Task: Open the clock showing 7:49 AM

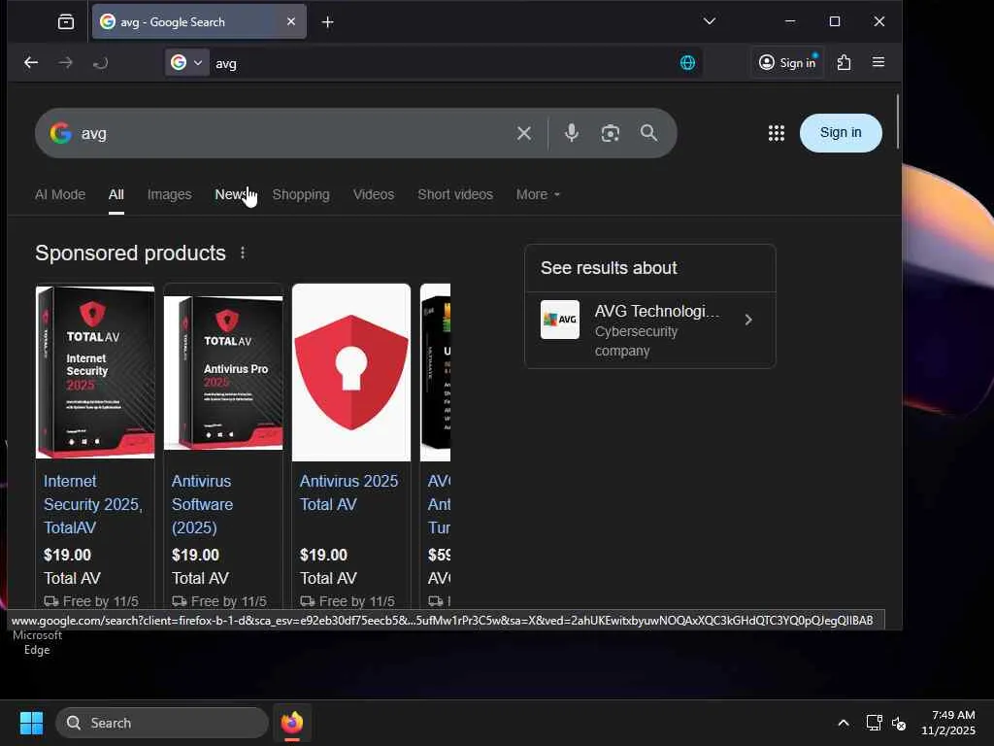Action: [x=948, y=723]
